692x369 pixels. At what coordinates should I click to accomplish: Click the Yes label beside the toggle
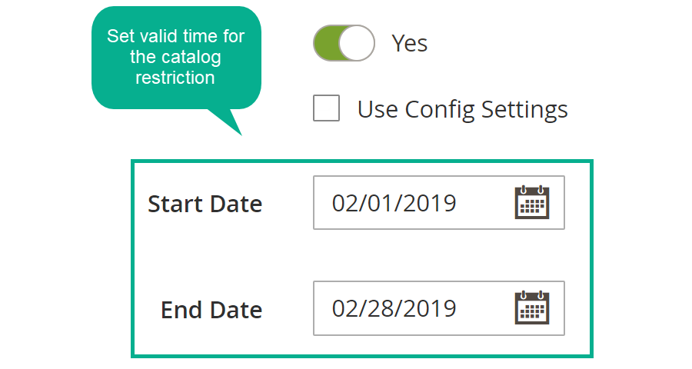point(410,43)
